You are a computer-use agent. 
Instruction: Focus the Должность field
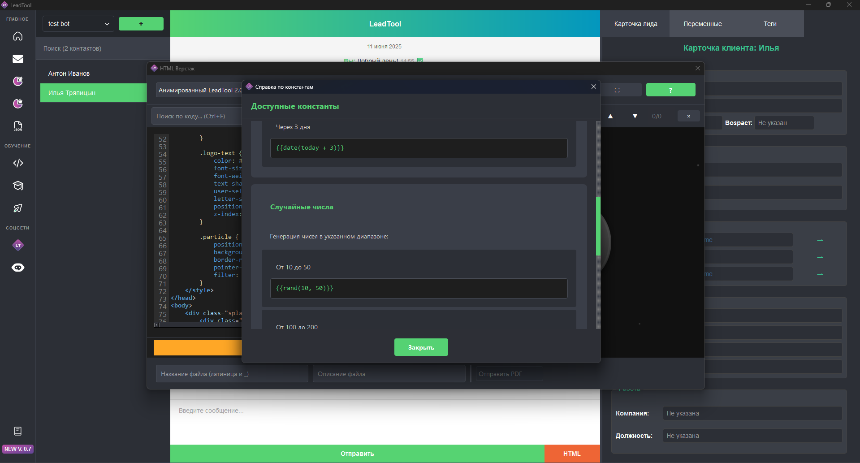point(752,436)
